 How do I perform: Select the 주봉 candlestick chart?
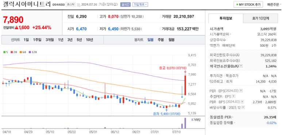(x=161, y=40)
